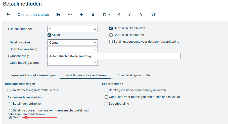The height and width of the screenshot is (124, 228).
Task: Enable Gebruik in Debiteuren
Action: click(x=111, y=35)
